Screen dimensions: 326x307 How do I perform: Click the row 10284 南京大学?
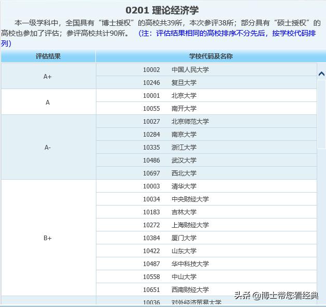click(206, 134)
